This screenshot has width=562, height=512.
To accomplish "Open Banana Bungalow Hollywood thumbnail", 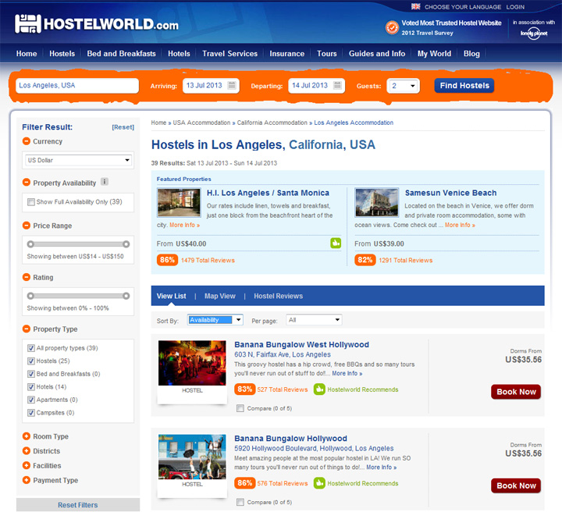I will pyautogui.click(x=192, y=457).
